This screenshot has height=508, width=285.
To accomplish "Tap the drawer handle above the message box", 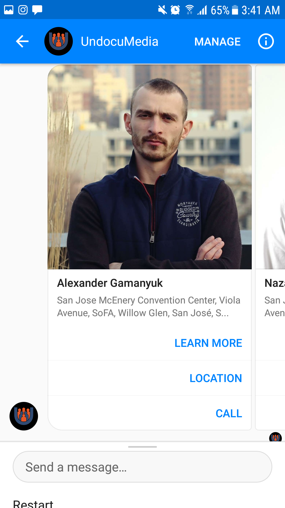I will (142, 447).
